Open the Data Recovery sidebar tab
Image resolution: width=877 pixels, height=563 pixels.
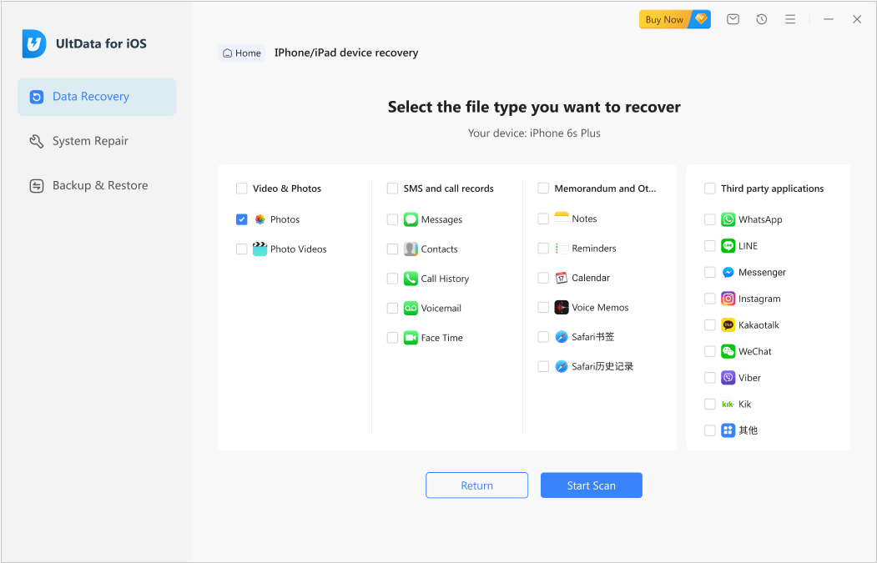click(x=97, y=97)
